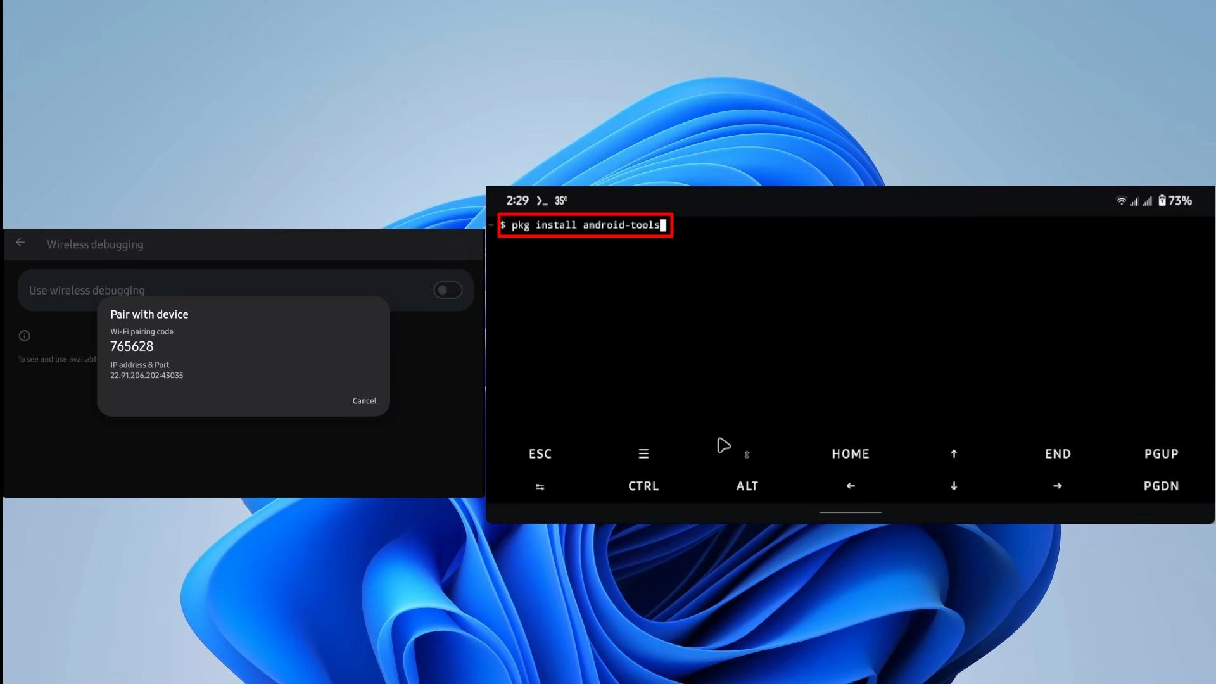Tap the CTRL modifier key in Termux
This screenshot has height=684, width=1216.
coord(643,486)
